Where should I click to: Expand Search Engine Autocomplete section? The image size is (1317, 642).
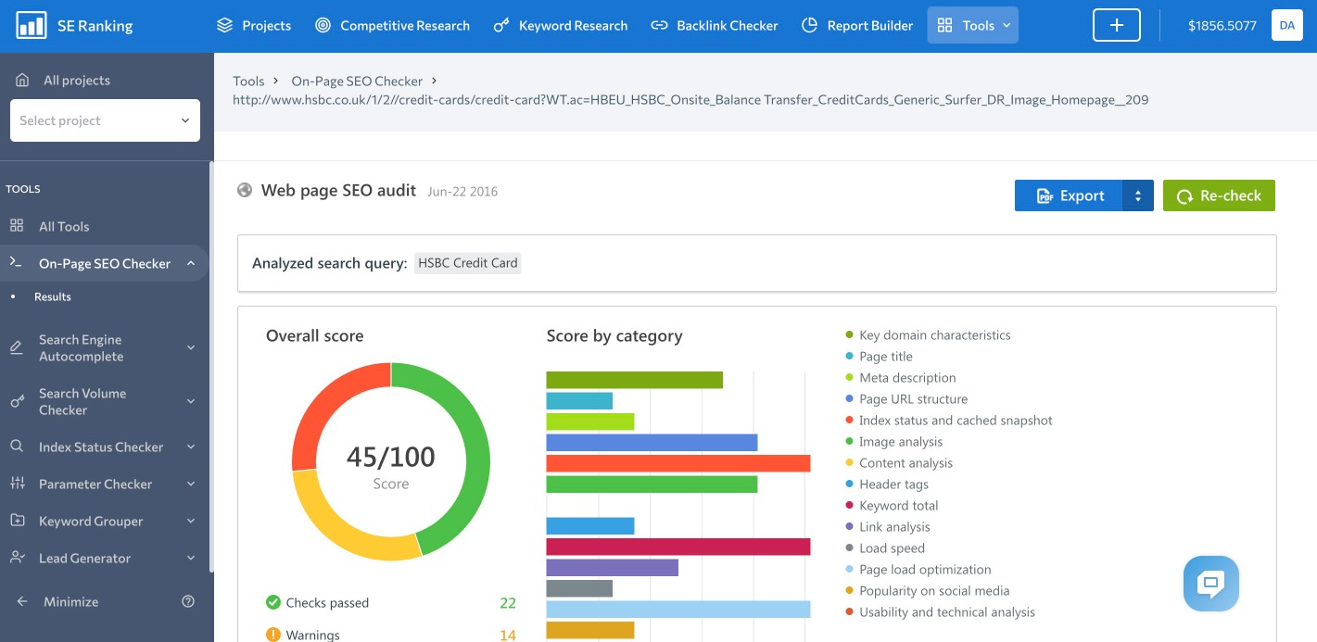pos(191,347)
